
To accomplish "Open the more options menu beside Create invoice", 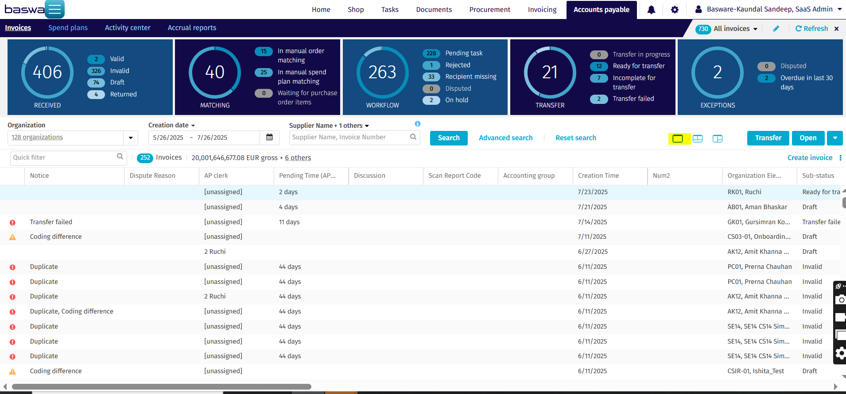I will click(x=840, y=158).
